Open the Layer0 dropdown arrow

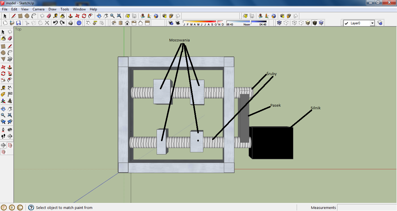click(x=372, y=23)
